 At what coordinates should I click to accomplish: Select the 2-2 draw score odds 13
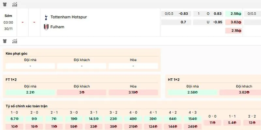pos(252,123)
